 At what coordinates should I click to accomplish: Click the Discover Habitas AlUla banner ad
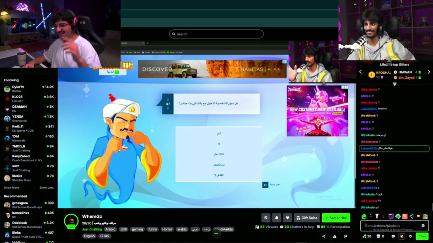212,69
